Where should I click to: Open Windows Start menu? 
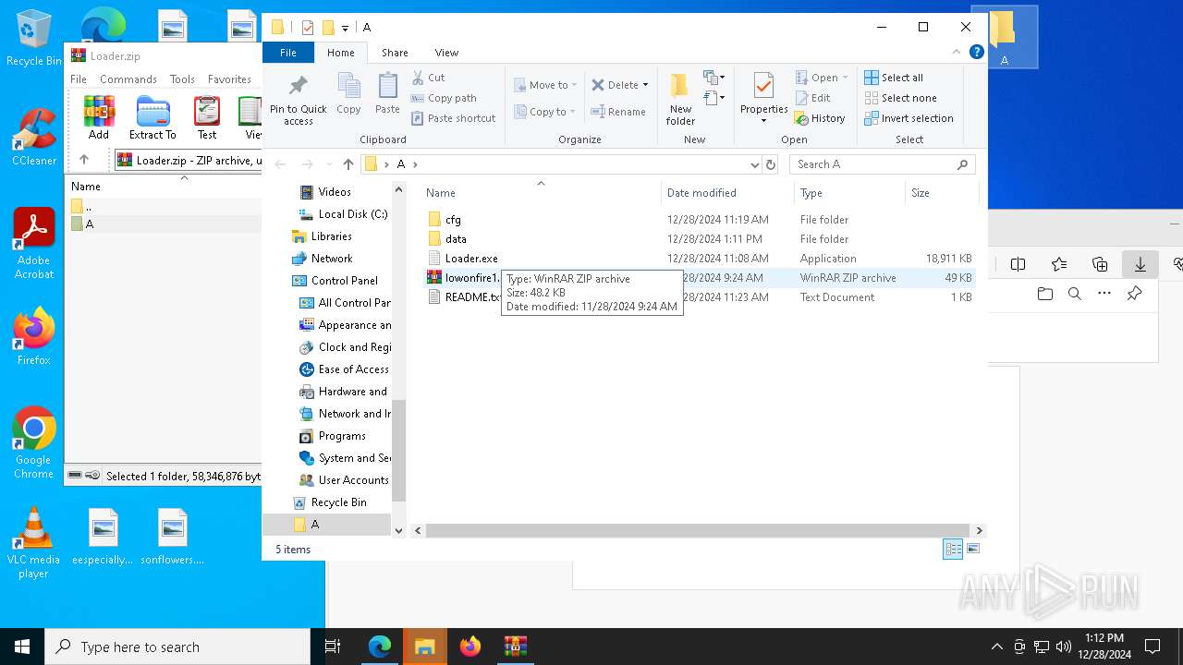click(x=22, y=647)
